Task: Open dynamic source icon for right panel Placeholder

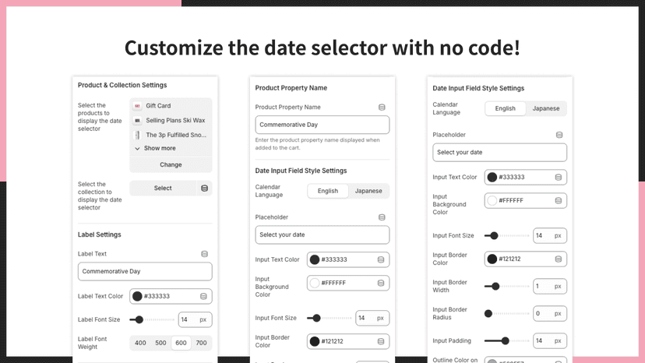Action: (559, 135)
